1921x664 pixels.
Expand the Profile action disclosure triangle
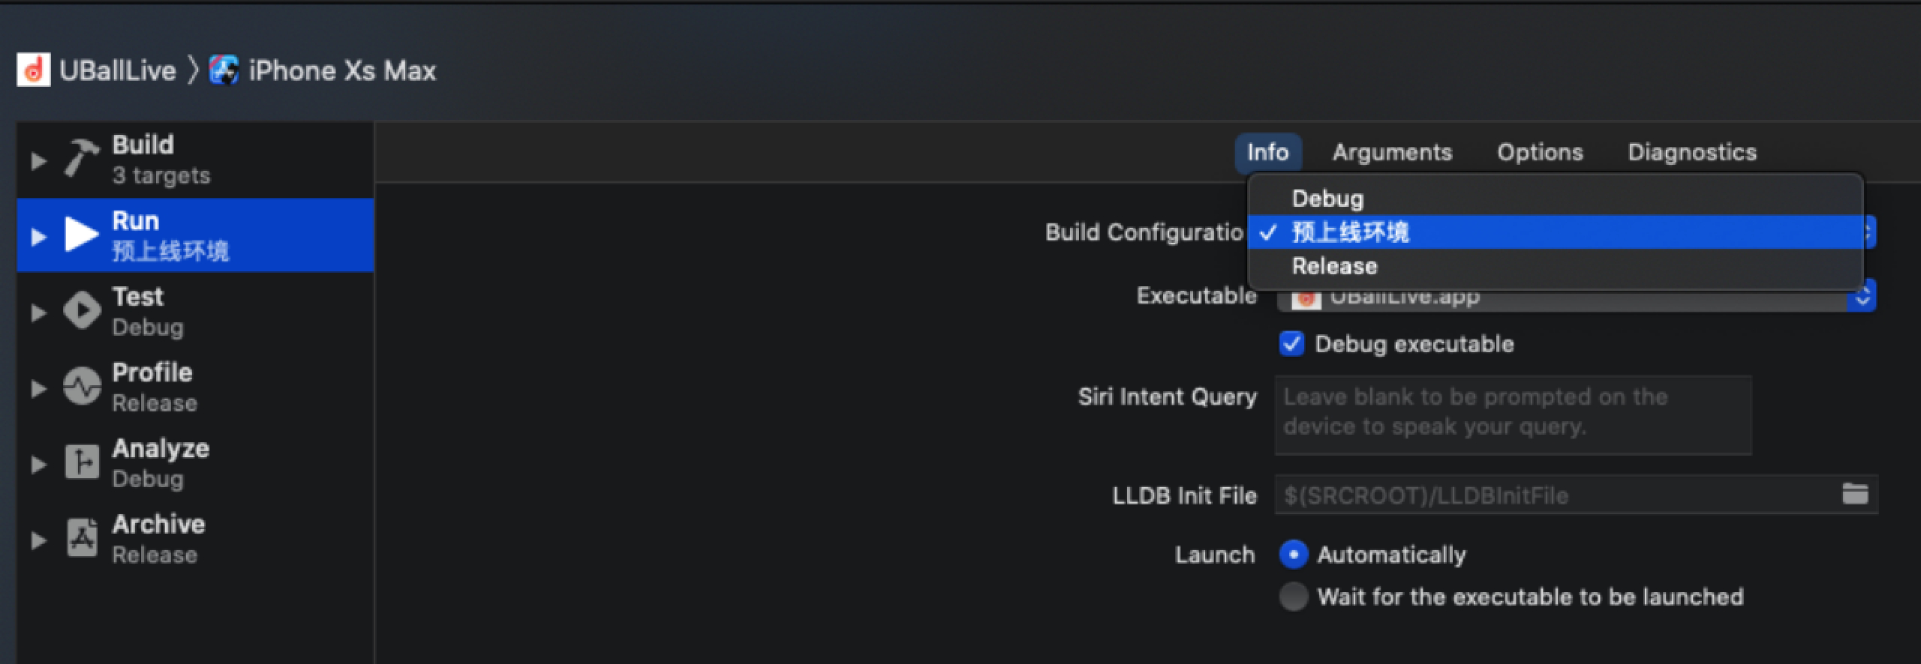click(38, 388)
